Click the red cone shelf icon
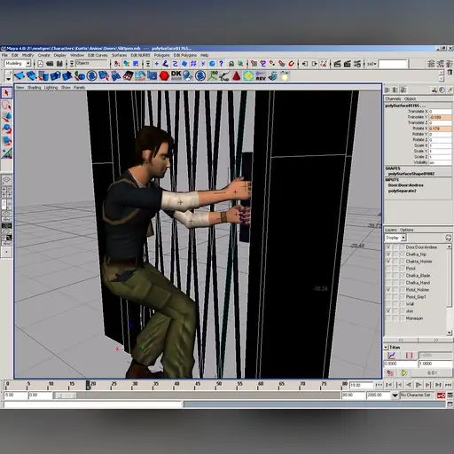This screenshot has width=454, height=454. pos(236,76)
